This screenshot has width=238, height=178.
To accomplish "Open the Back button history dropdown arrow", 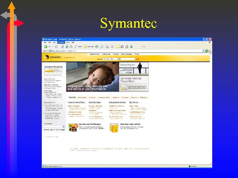I will pos(53,46).
